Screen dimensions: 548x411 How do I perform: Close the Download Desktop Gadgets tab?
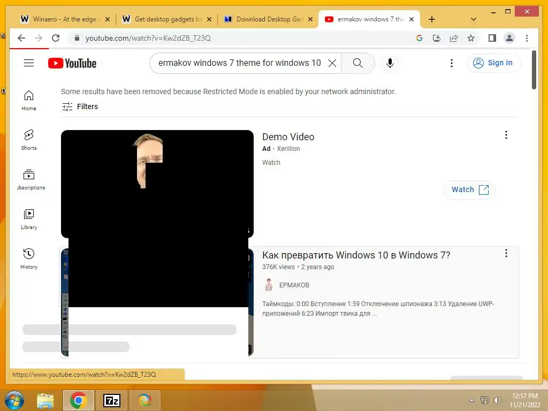click(310, 19)
